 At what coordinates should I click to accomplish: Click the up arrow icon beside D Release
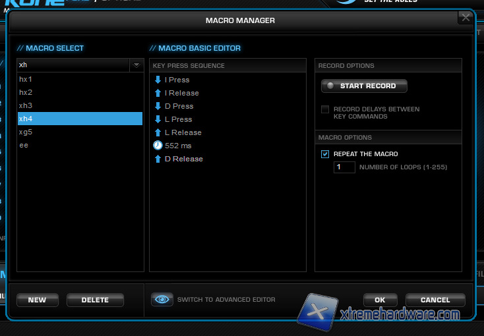158,159
